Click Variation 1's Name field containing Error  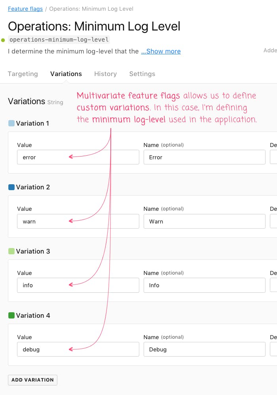[x=204, y=157]
